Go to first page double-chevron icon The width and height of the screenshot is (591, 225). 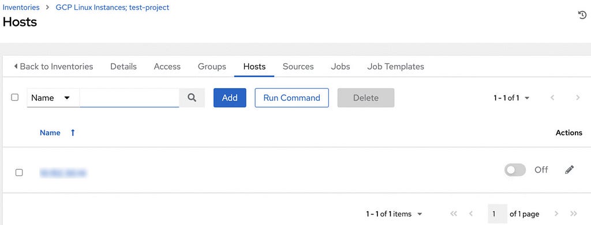(x=454, y=213)
